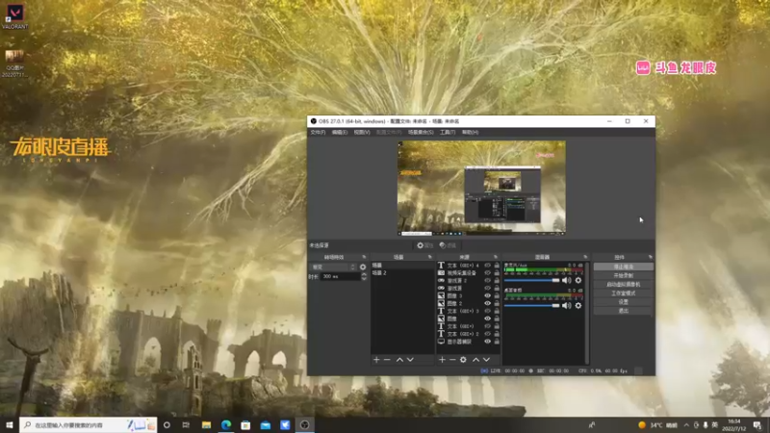Open the 视图(V) menu
The image size is (770, 433).
pyautogui.click(x=362, y=132)
